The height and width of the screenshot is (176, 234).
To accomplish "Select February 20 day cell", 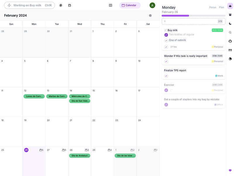I will (x=57, y=131).
